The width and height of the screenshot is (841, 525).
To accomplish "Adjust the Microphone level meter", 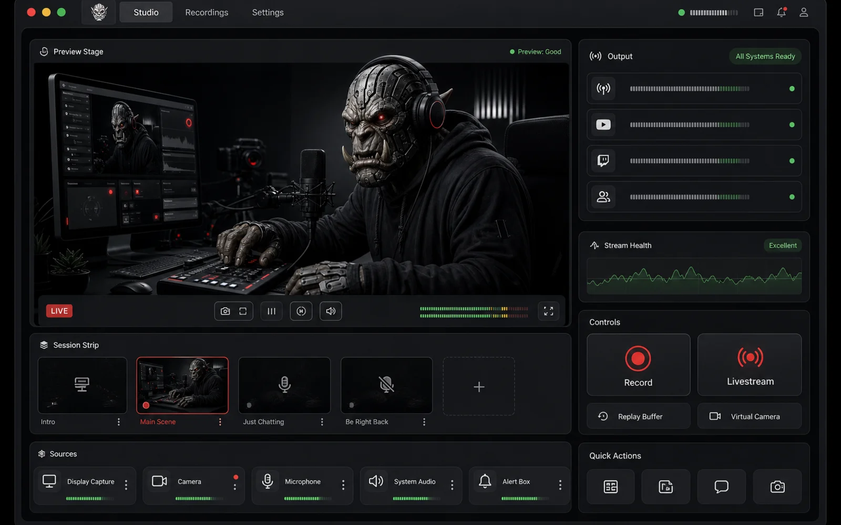I will [x=307, y=498].
